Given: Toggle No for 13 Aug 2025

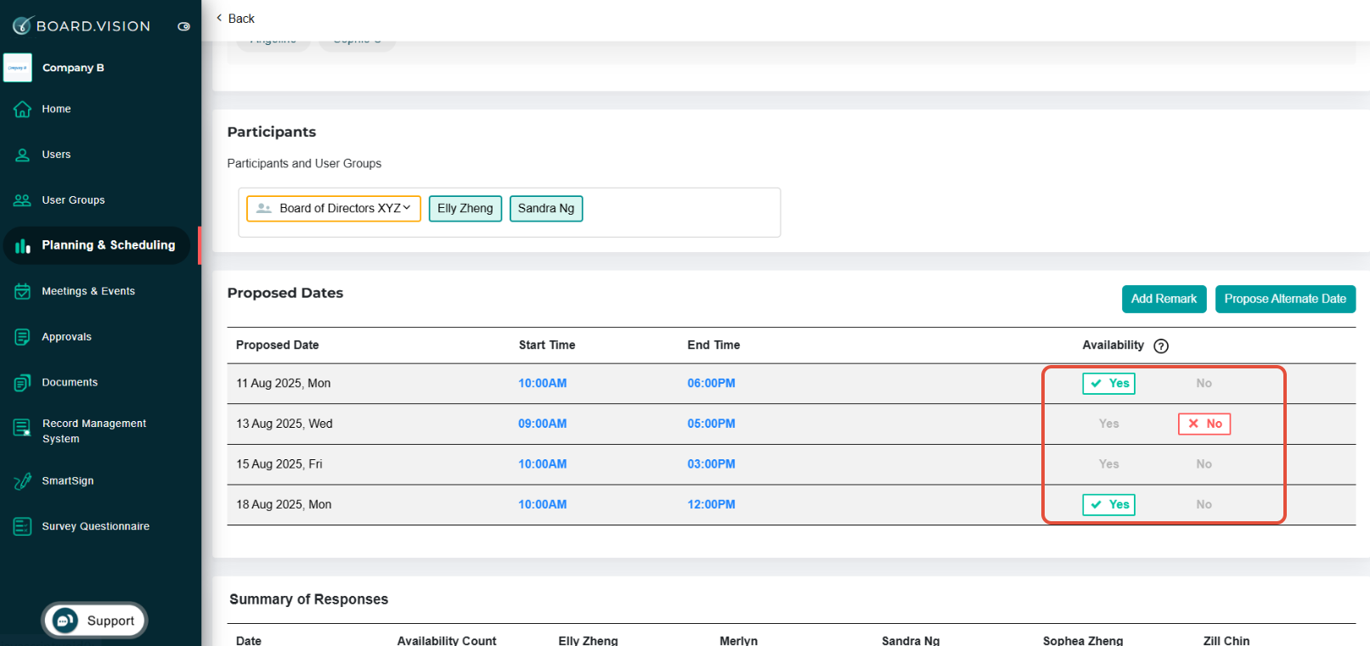Looking at the screenshot, I should click(1204, 424).
